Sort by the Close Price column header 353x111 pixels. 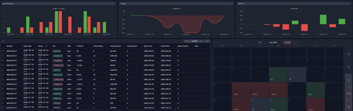pyautogui.click(x=165, y=46)
